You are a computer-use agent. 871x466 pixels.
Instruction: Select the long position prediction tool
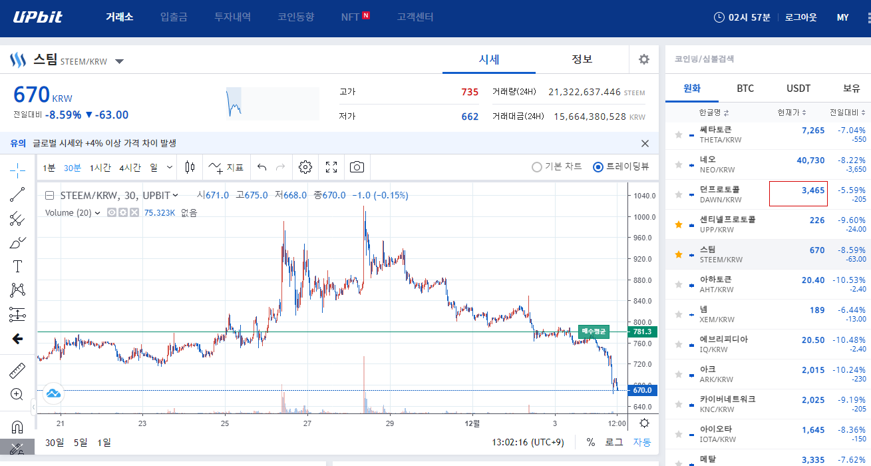(17, 314)
